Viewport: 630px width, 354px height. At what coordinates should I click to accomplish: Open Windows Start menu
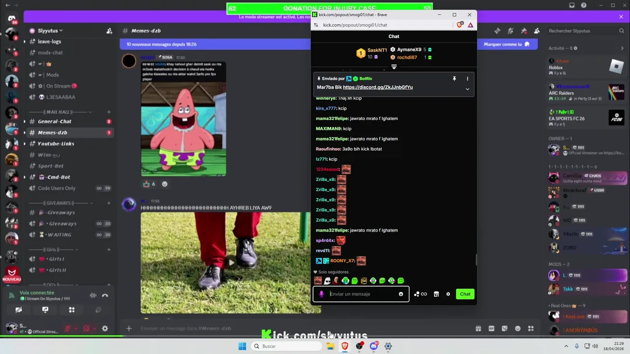click(242, 346)
